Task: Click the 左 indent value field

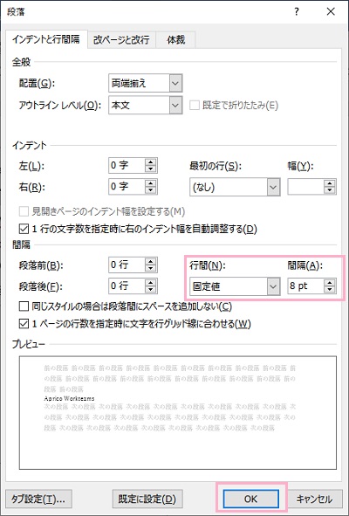Action: pos(127,165)
